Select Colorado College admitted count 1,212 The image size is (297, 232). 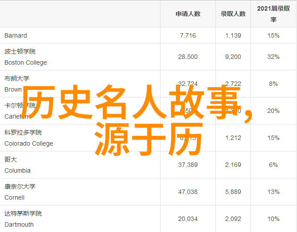click(x=233, y=138)
